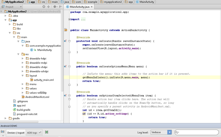Click the MainActivity class icon in project tree

tap(32, 50)
